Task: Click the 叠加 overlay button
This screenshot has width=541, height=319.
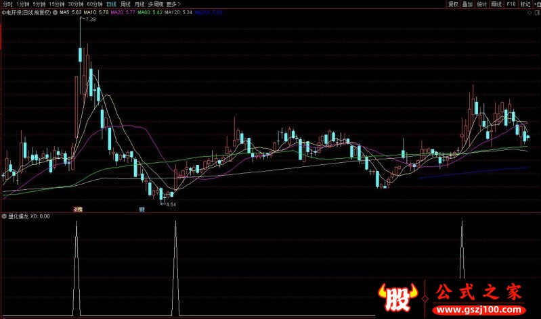Action: (x=467, y=4)
